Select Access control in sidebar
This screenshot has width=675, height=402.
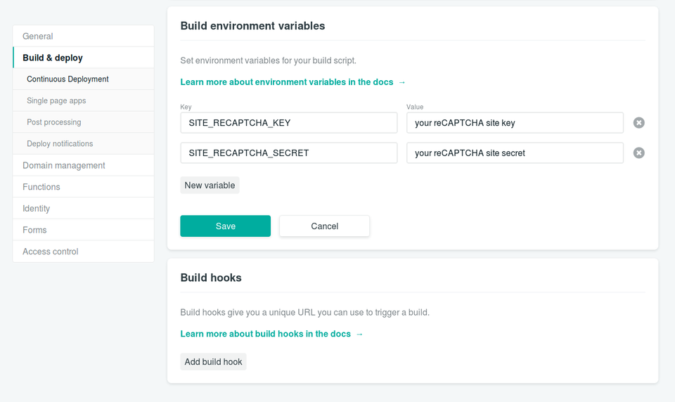point(51,252)
